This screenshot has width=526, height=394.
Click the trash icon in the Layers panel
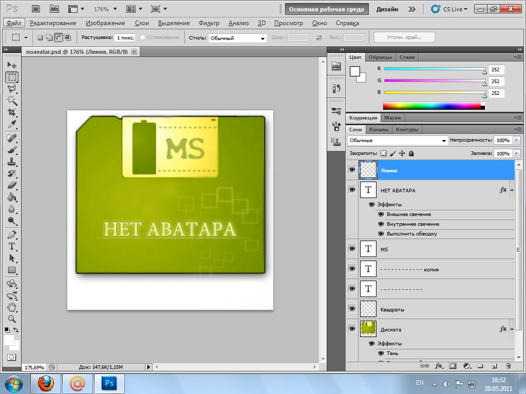[x=508, y=366]
